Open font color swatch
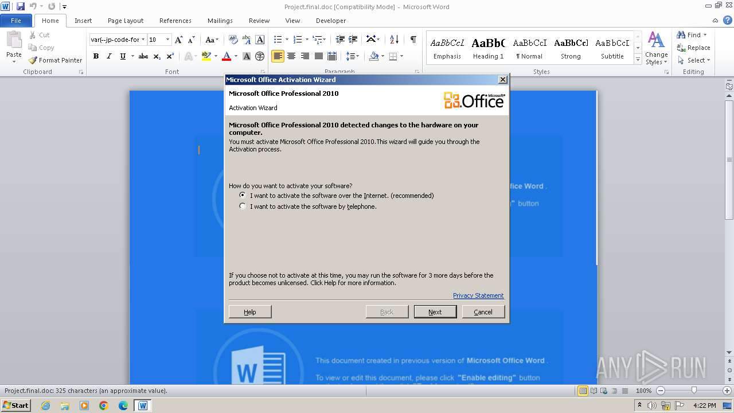This screenshot has width=734, height=413. click(227, 56)
